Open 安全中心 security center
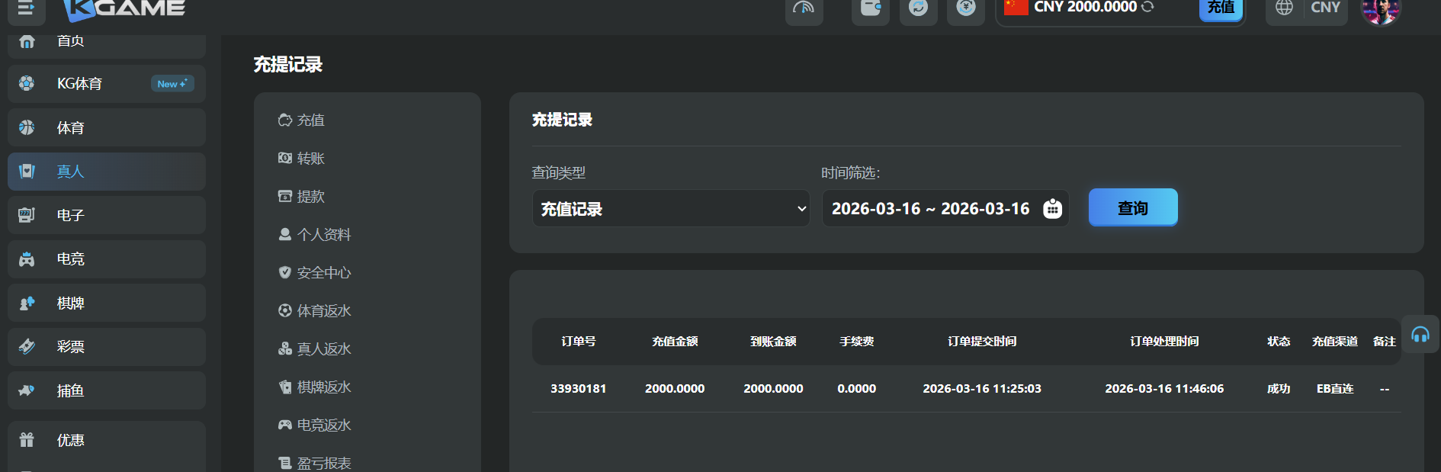This screenshot has width=1441, height=472. [315, 272]
